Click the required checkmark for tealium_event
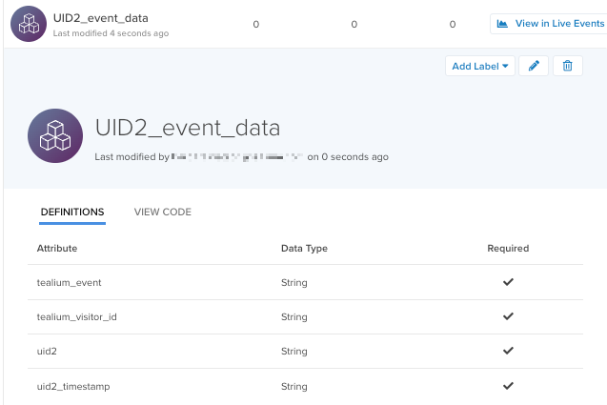This screenshot has width=607, height=405. (x=508, y=282)
